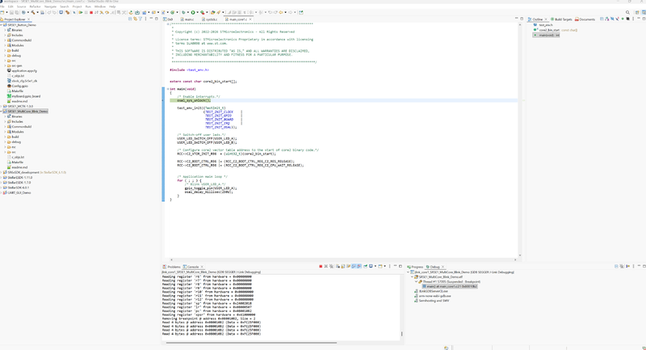Expand the UART_GUI_Demo project
646x350 pixels.
click(x=2, y=193)
